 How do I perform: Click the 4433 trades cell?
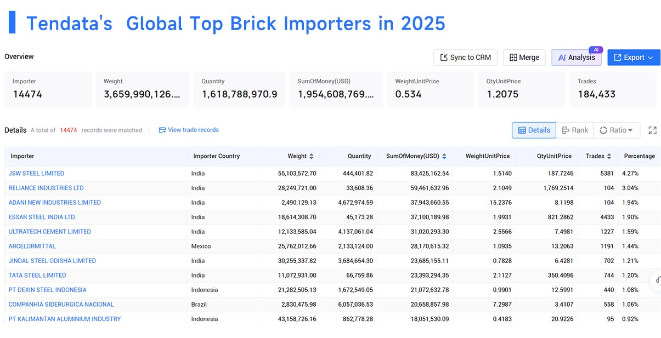[x=608, y=217]
